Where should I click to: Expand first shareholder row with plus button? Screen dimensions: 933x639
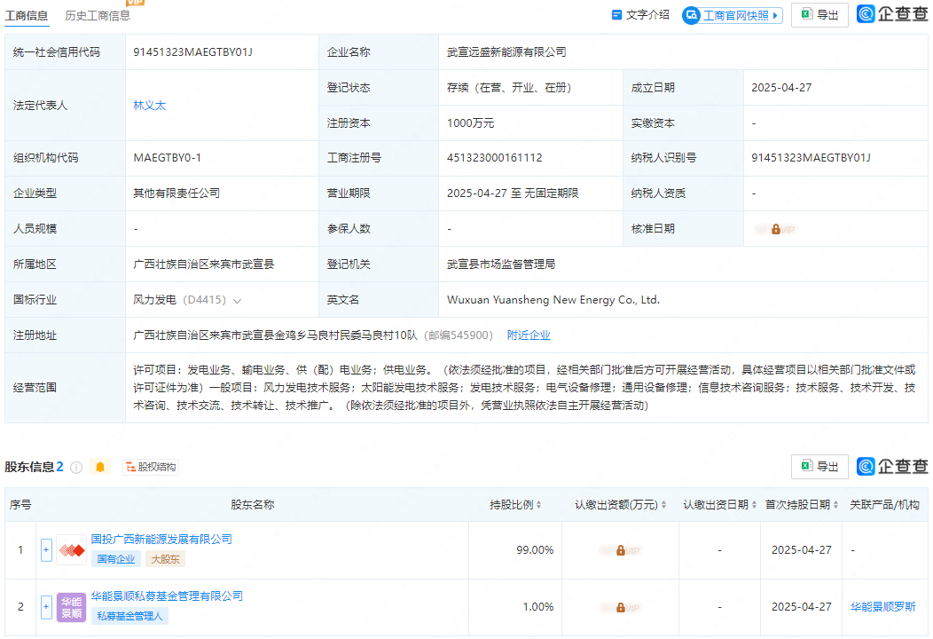point(45,549)
